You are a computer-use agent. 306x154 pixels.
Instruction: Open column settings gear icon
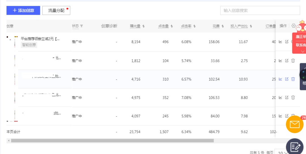(294, 26)
